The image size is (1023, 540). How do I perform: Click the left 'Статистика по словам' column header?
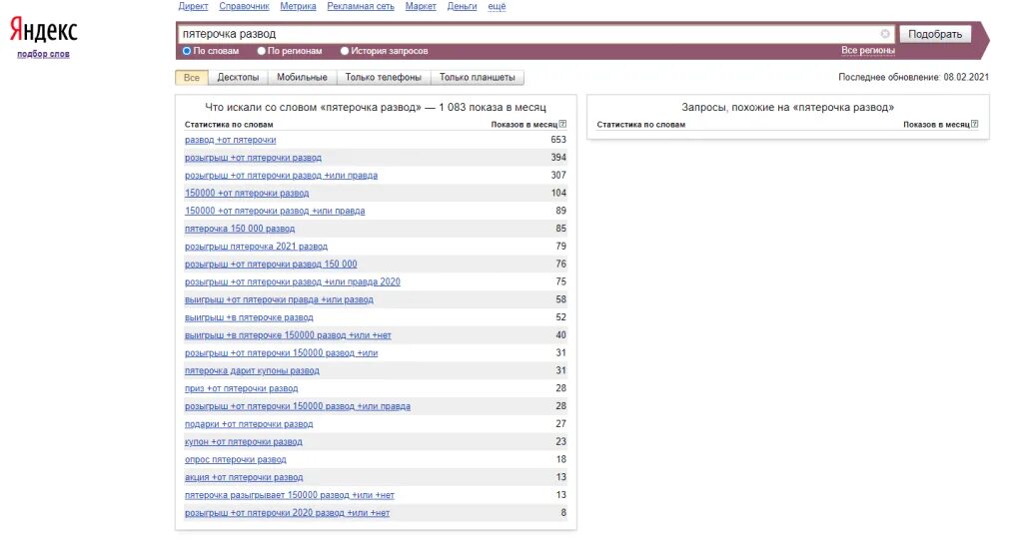[229, 125]
